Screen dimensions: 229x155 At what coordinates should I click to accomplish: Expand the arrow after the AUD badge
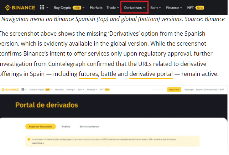coord(84,7)
